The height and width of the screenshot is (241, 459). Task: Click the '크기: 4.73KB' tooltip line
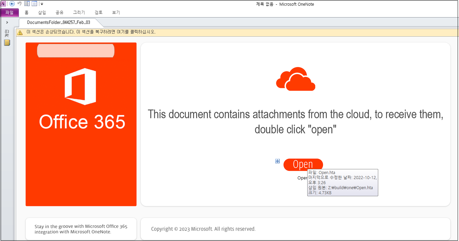point(320,193)
